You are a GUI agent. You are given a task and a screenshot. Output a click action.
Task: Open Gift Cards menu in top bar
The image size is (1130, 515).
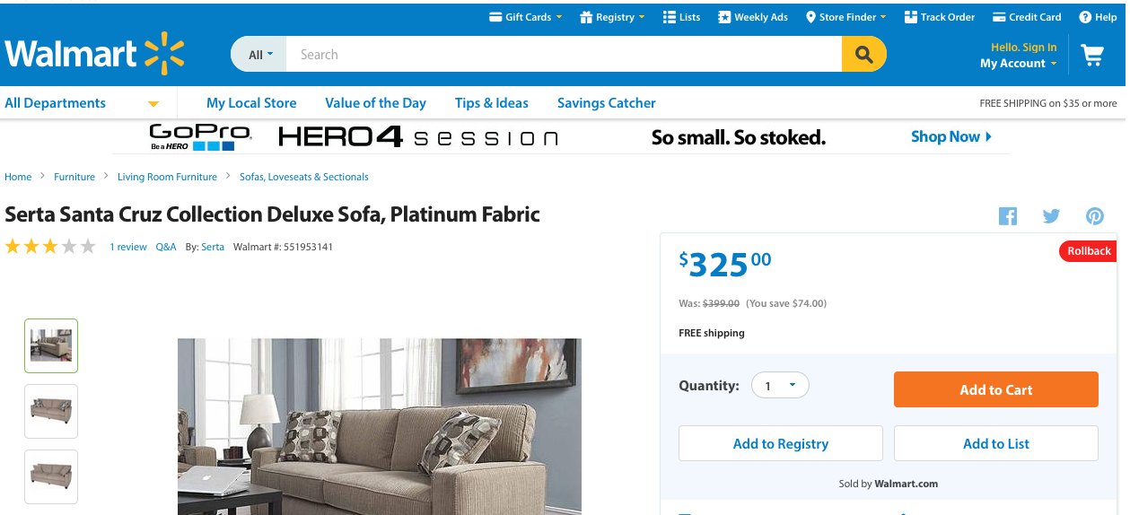526,17
